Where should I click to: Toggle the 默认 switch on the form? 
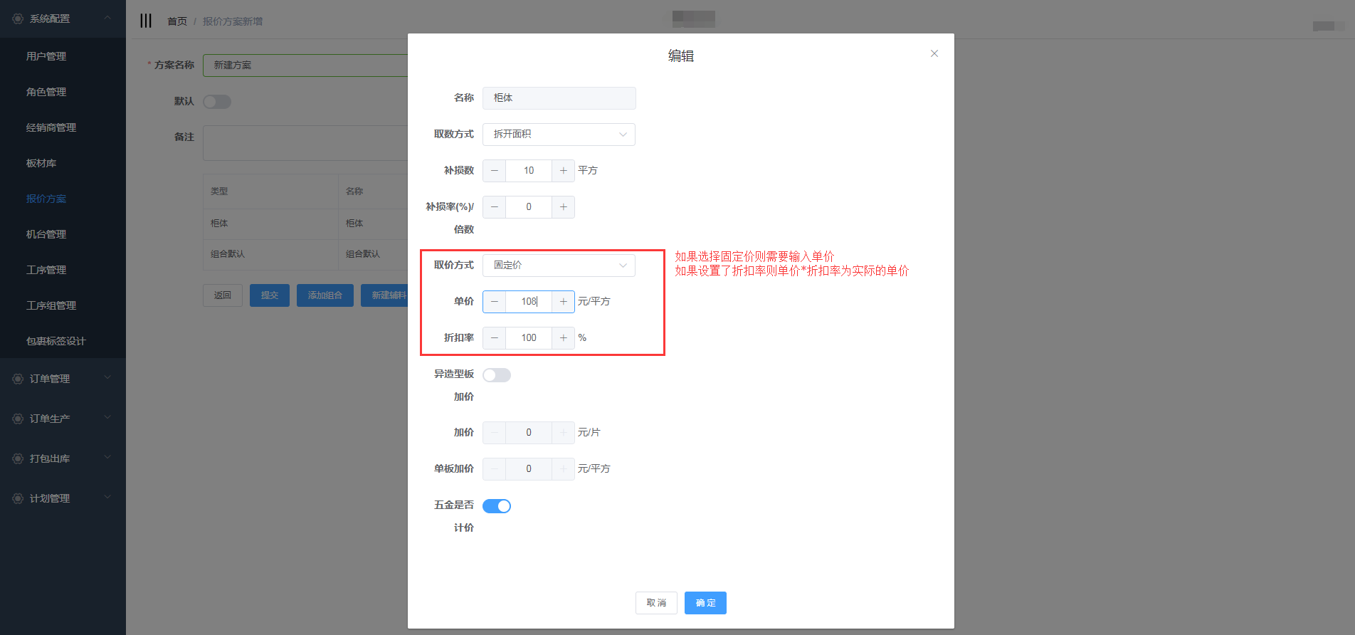tap(217, 102)
